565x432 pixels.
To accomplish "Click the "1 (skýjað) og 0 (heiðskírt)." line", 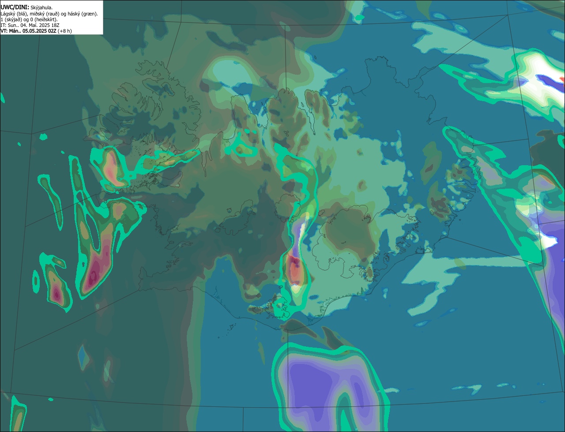I will pyautogui.click(x=29, y=19).
